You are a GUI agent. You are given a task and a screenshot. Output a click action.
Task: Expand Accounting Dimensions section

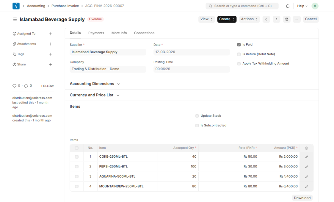point(95,84)
